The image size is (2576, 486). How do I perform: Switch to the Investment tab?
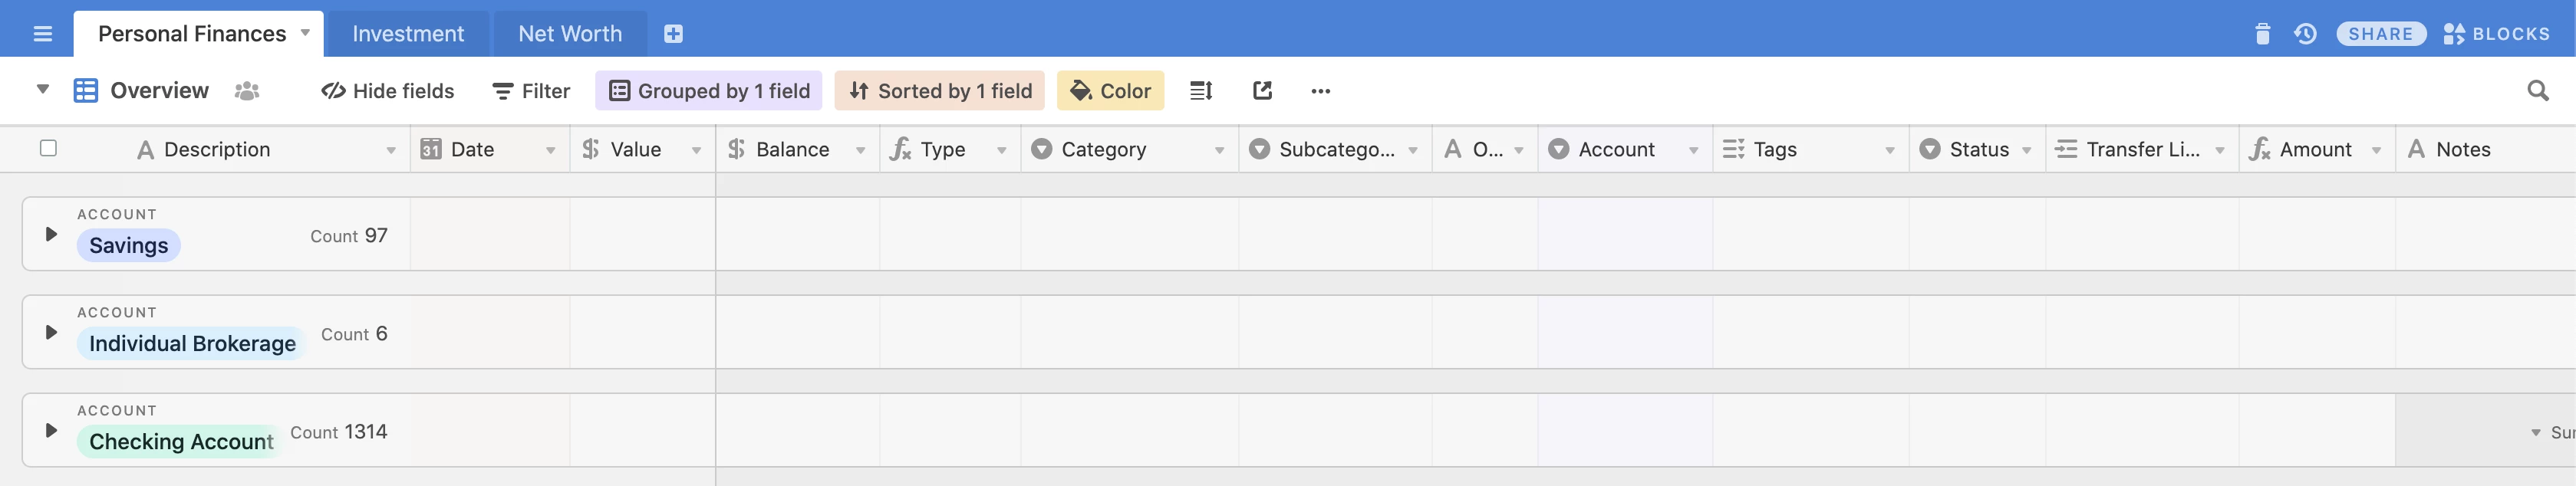[x=408, y=34]
